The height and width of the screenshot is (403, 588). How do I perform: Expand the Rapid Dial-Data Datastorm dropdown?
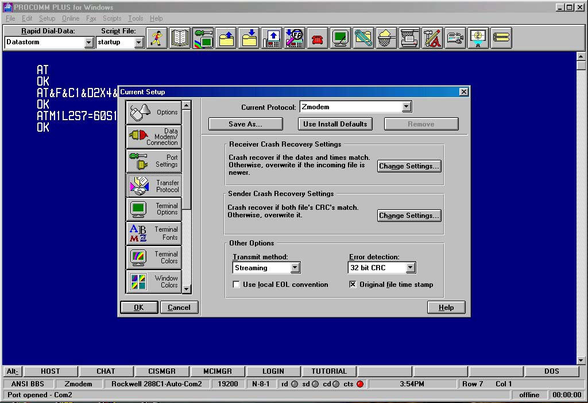point(88,43)
